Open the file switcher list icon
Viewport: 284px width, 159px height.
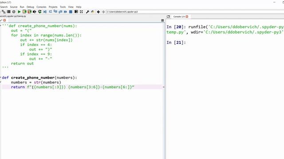tap(8, 12)
